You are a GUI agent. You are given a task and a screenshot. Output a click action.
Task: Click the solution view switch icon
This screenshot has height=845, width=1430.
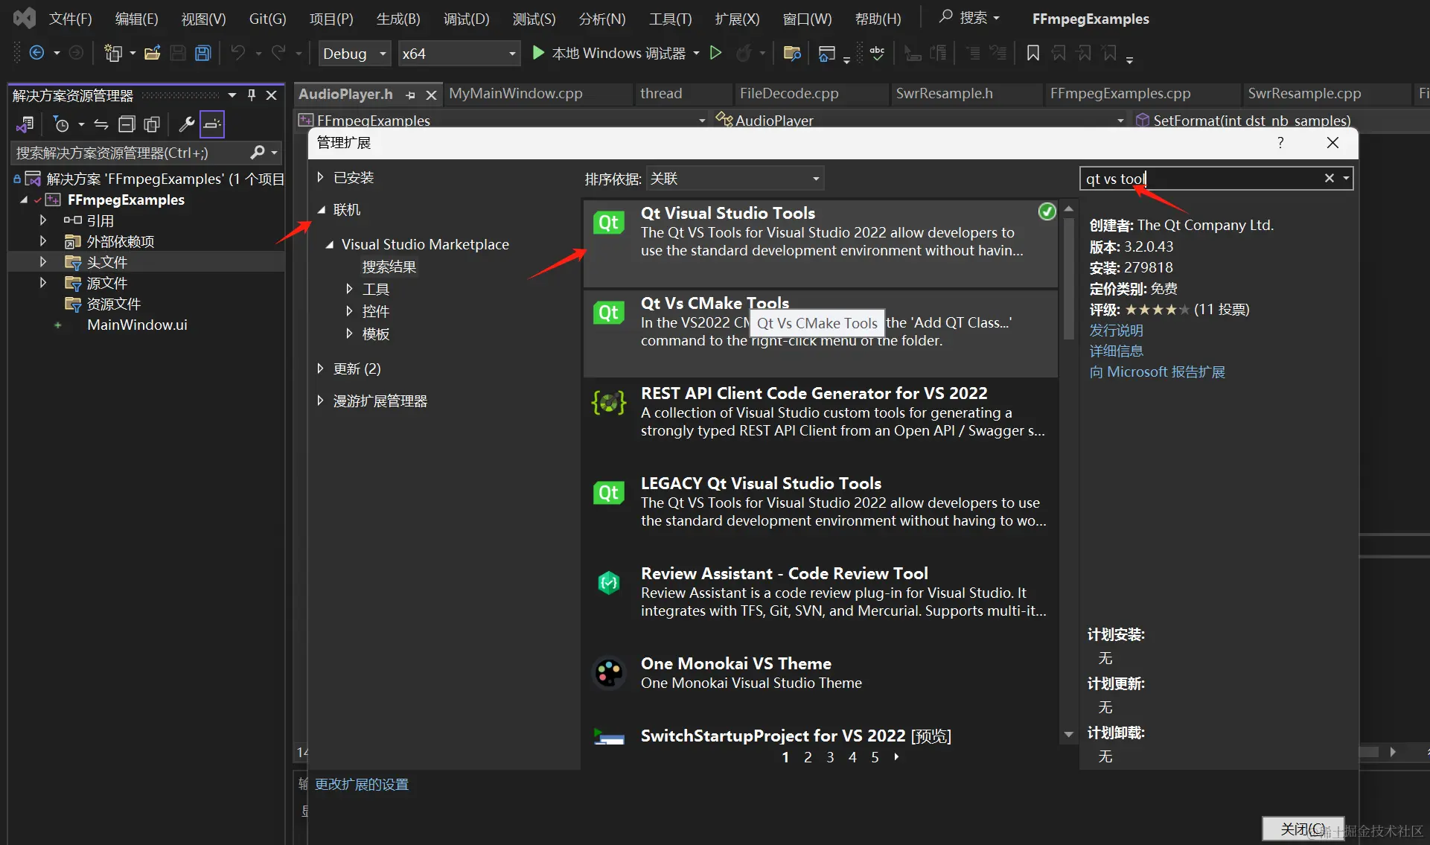click(x=25, y=124)
